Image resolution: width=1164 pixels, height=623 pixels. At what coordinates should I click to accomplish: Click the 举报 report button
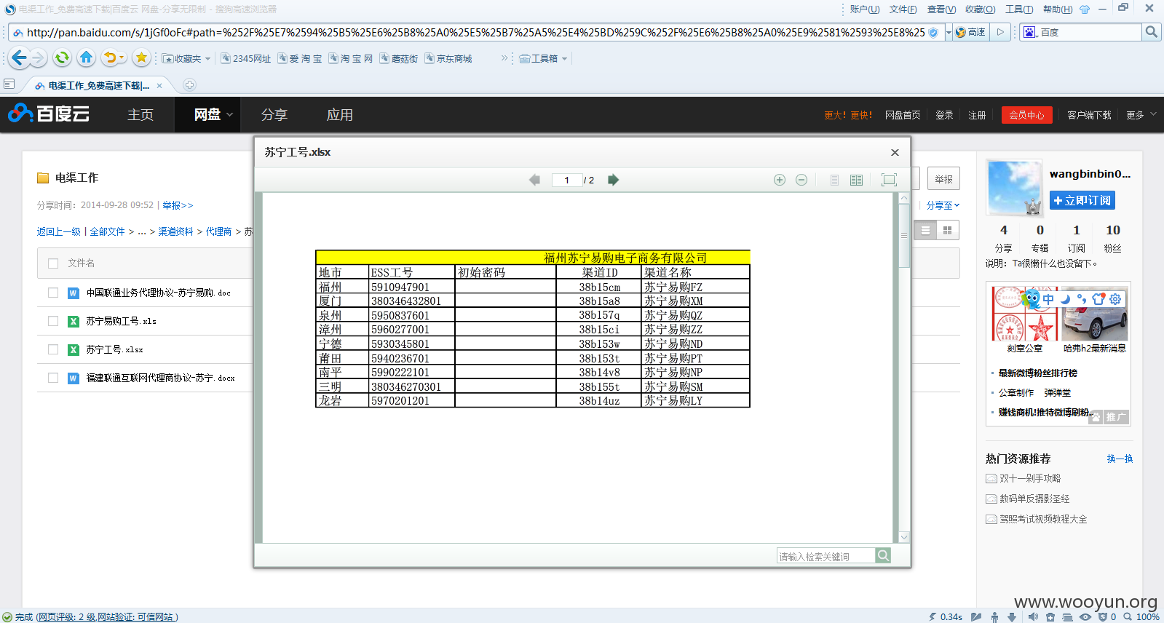point(943,179)
